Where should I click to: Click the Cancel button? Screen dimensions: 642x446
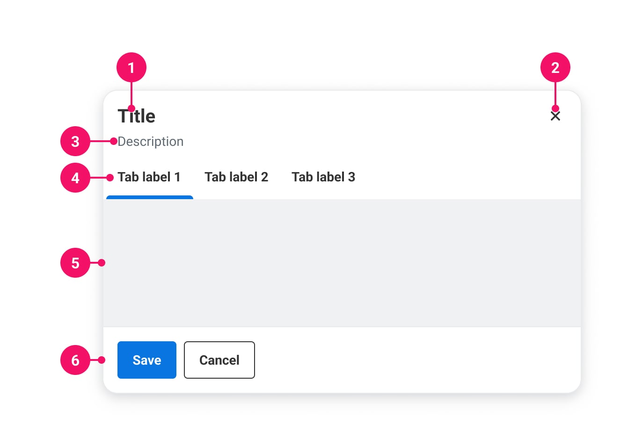pyautogui.click(x=219, y=360)
